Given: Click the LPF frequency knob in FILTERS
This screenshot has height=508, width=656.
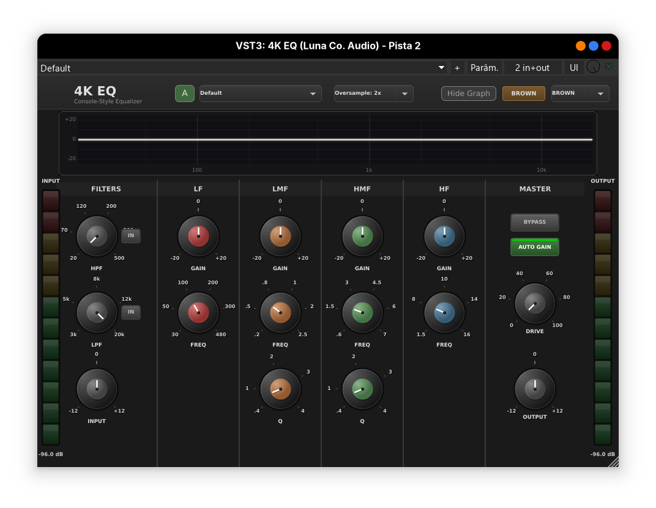Looking at the screenshot, I should coord(96,312).
